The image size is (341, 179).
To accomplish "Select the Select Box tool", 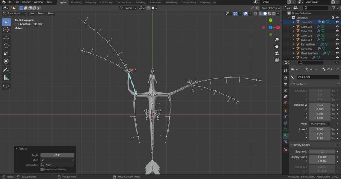I will 6,22.
